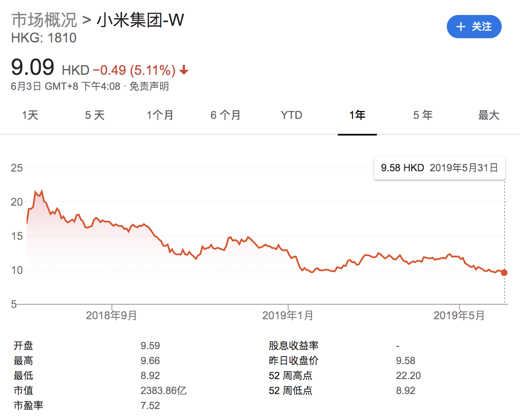Click the 小米集团-W stock title
Image resolution: width=520 pixels, height=419 pixels.
pyautogui.click(x=140, y=20)
